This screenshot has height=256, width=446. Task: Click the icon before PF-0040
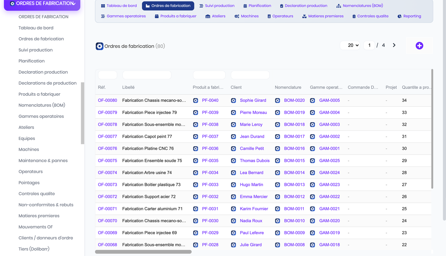196,101
